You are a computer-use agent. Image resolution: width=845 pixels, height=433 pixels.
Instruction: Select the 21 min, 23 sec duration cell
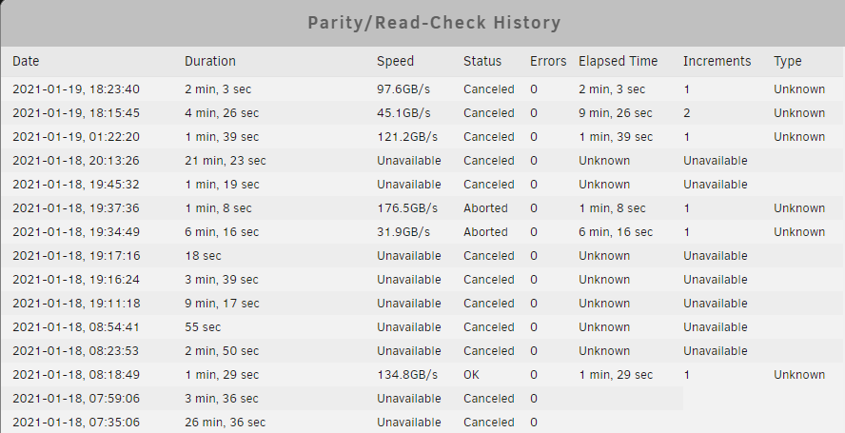226,160
